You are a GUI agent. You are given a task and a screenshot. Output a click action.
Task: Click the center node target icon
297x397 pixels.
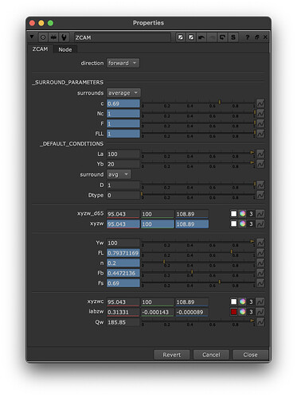43,37
